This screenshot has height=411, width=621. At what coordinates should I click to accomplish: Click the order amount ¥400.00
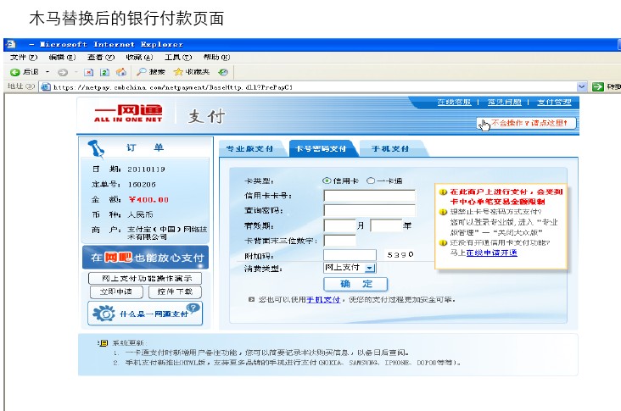coord(148,199)
